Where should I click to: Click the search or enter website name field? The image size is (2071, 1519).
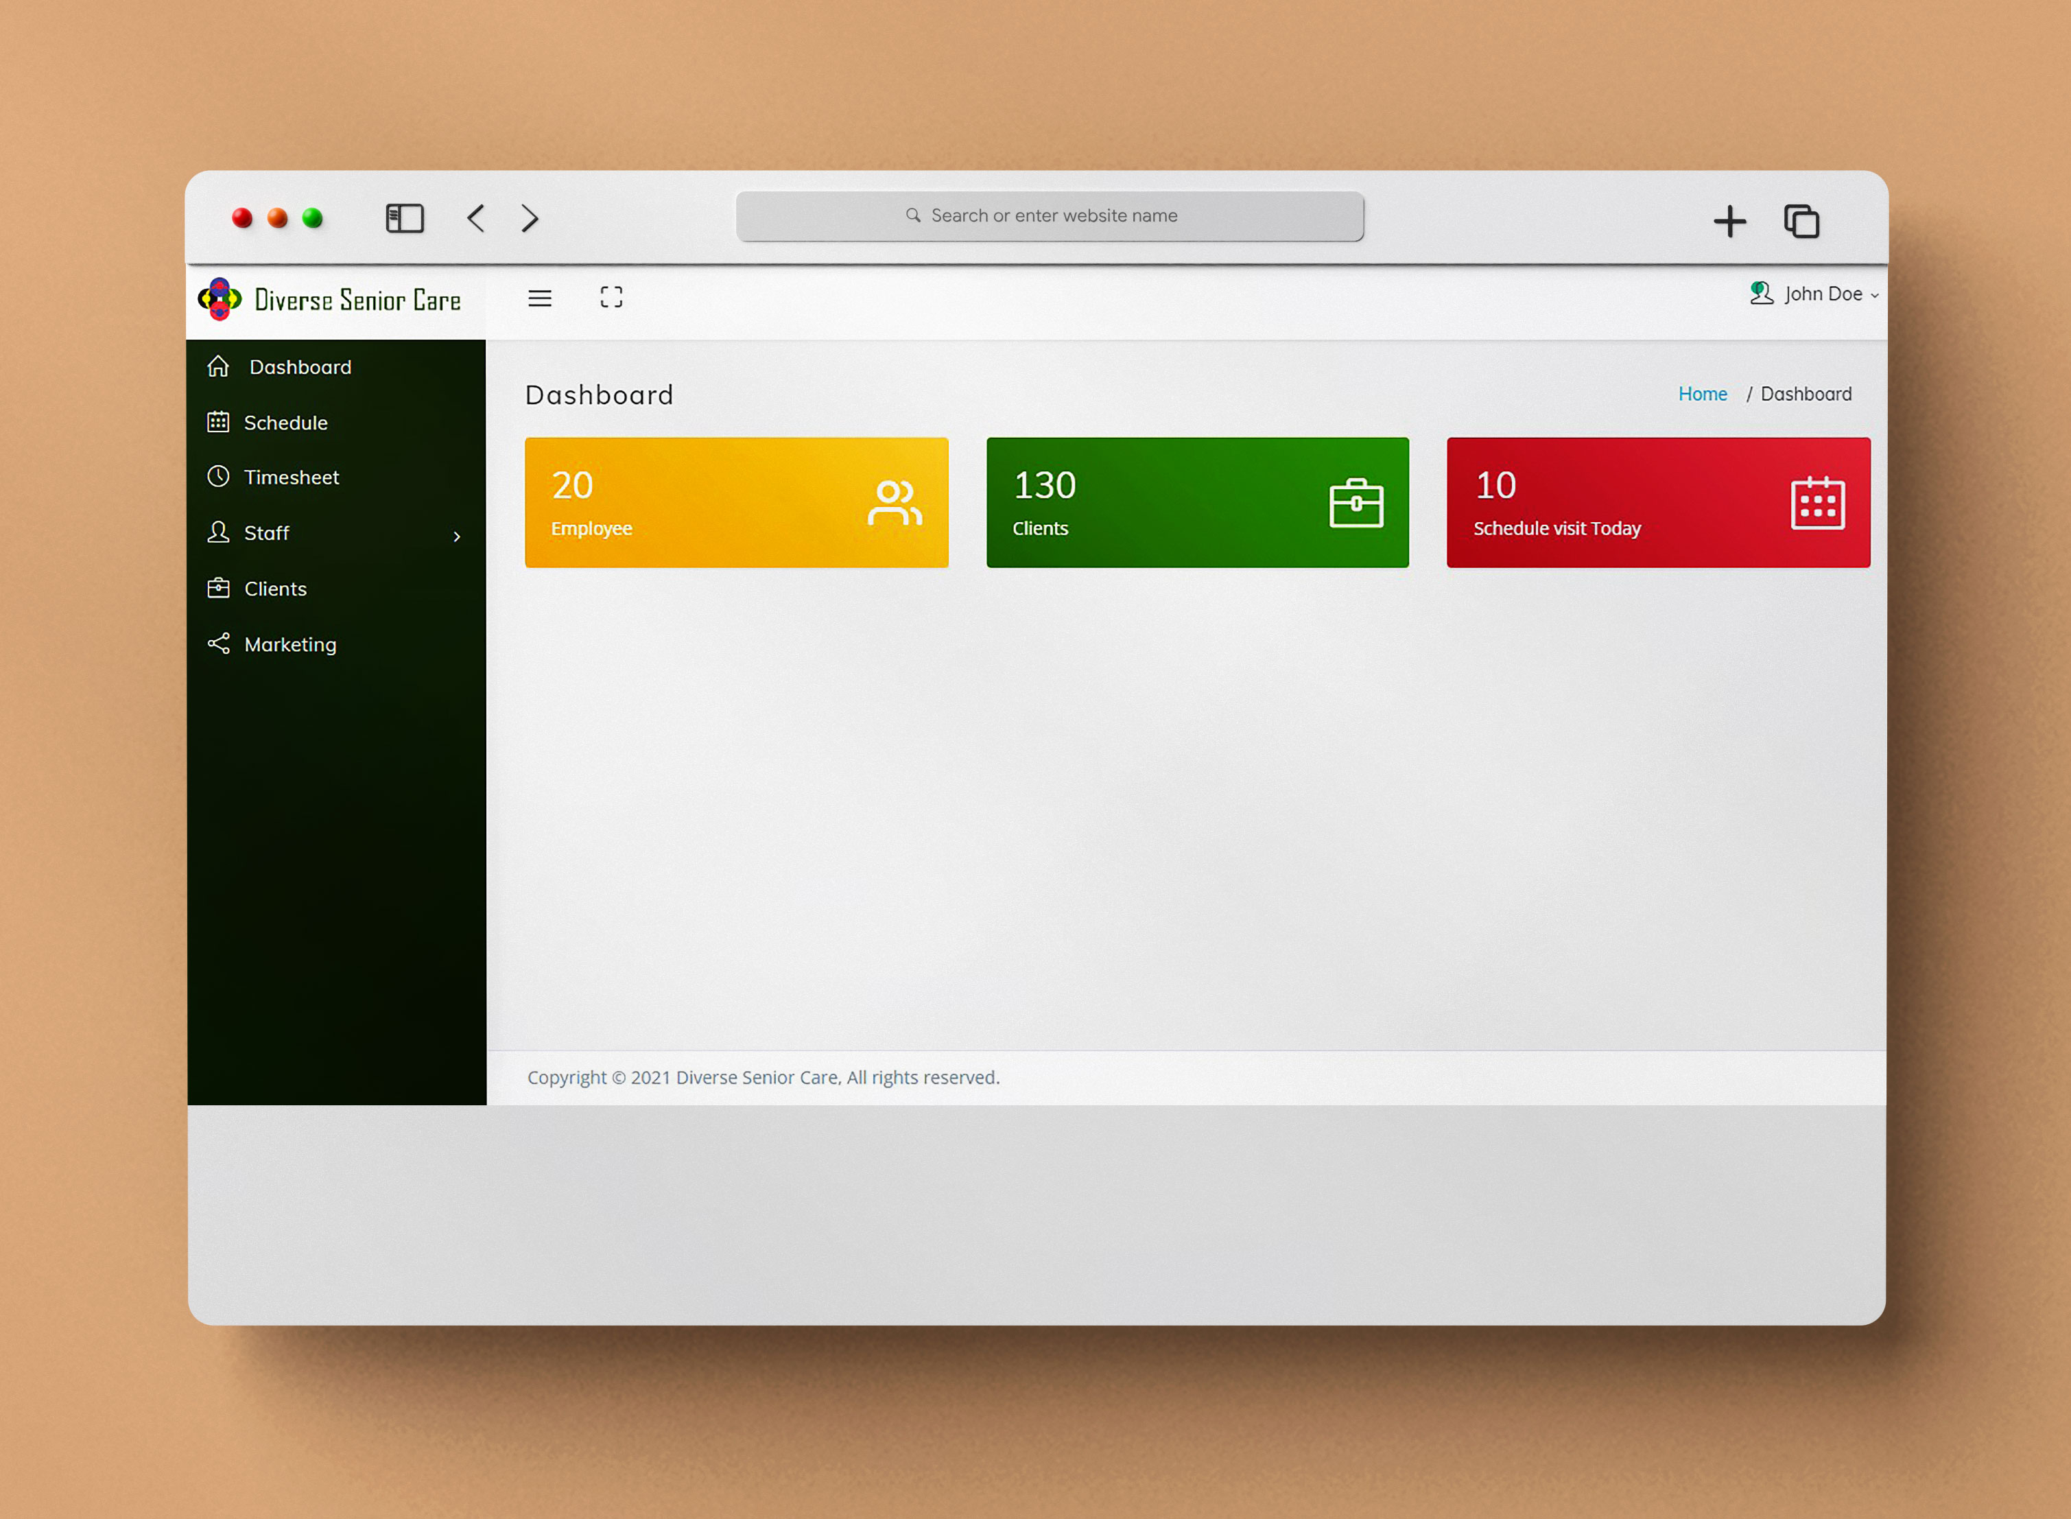[1050, 216]
